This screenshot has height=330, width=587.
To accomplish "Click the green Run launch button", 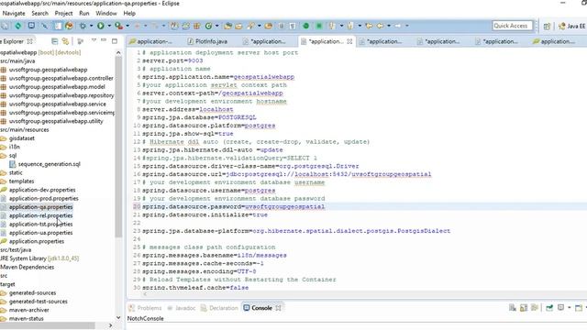I will pos(100,26).
